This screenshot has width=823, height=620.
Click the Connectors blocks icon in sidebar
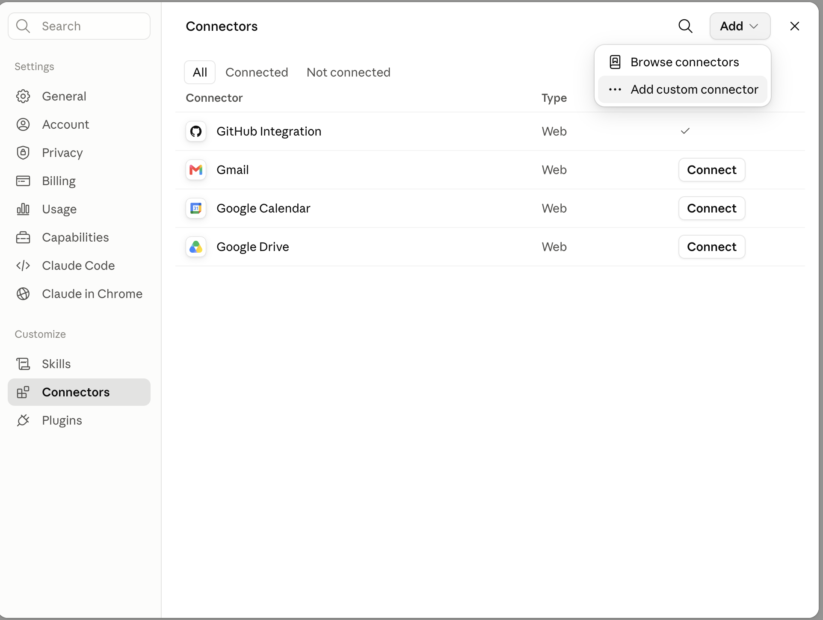[x=23, y=392]
